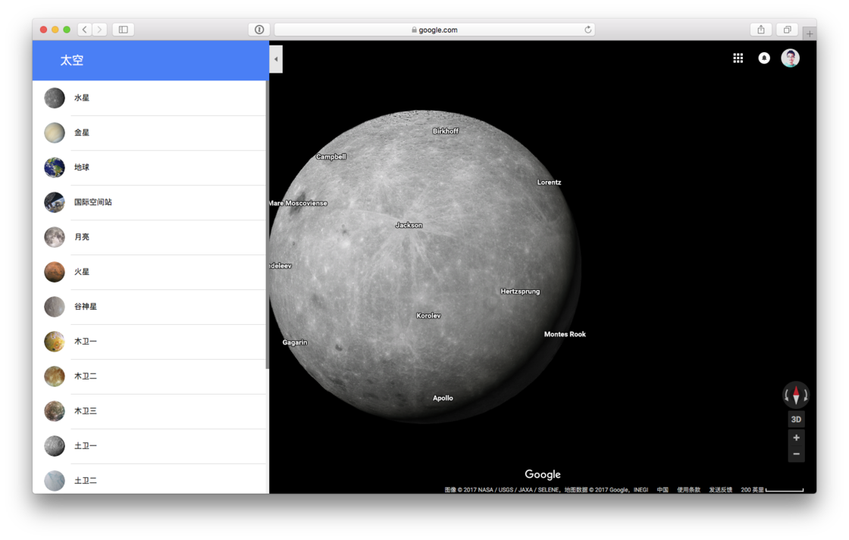This screenshot has height=540, width=849.
Task: Toggle the 3D view button
Action: coord(796,420)
